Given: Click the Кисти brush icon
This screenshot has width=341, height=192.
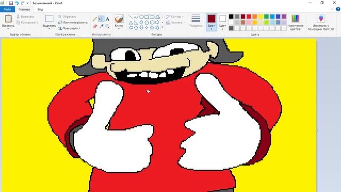Looking at the screenshot, I should tap(119, 19).
